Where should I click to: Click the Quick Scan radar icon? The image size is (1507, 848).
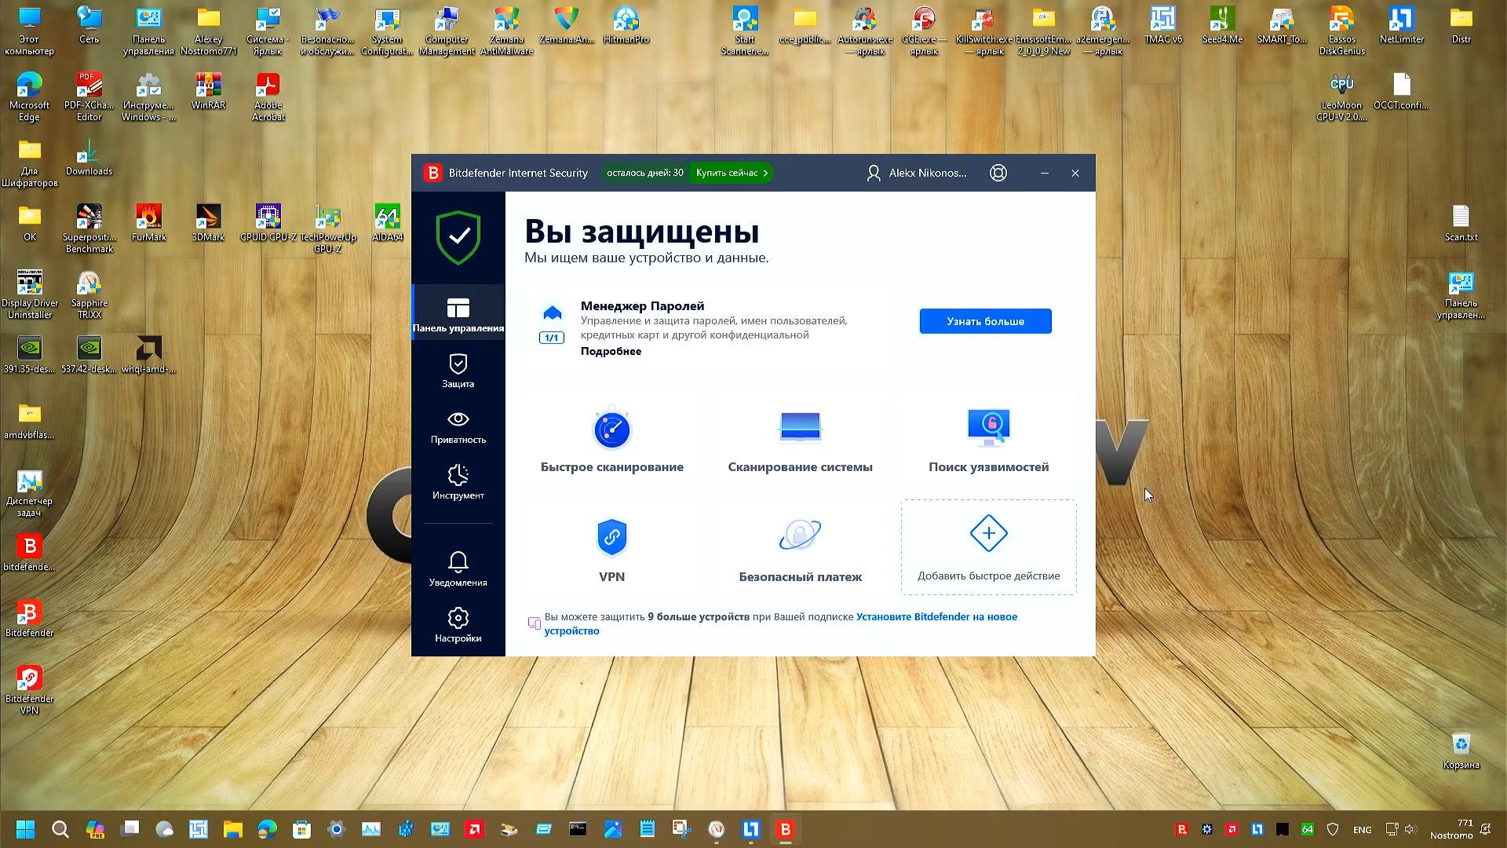(x=611, y=429)
